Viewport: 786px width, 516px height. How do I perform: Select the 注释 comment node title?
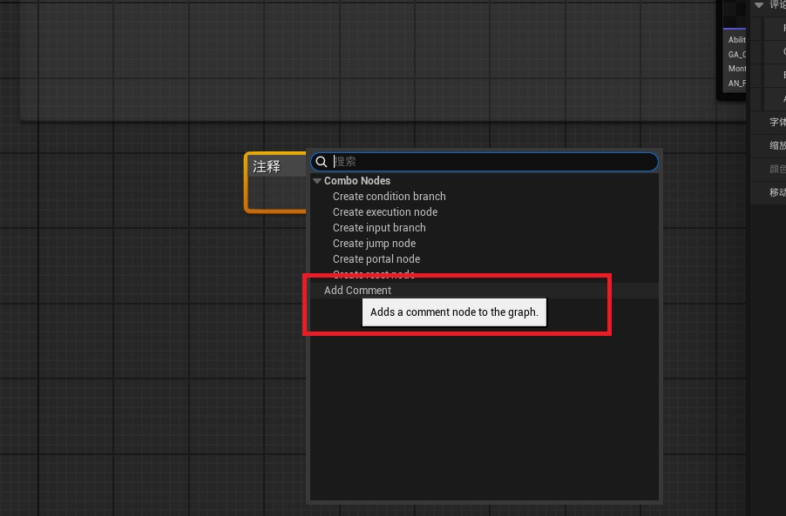point(267,166)
